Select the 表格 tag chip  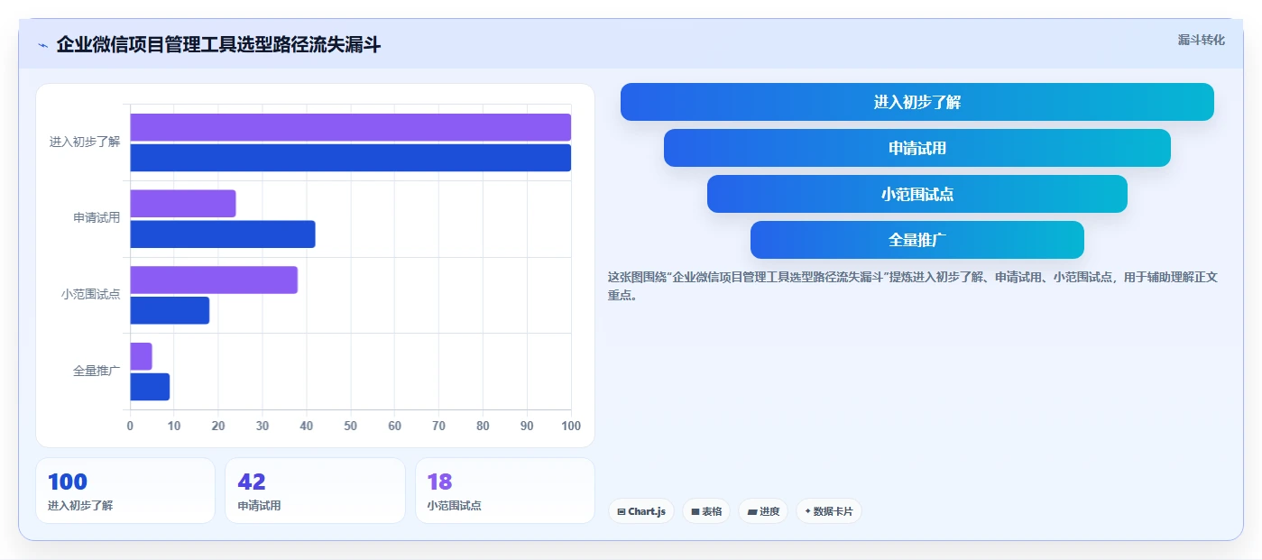click(706, 511)
